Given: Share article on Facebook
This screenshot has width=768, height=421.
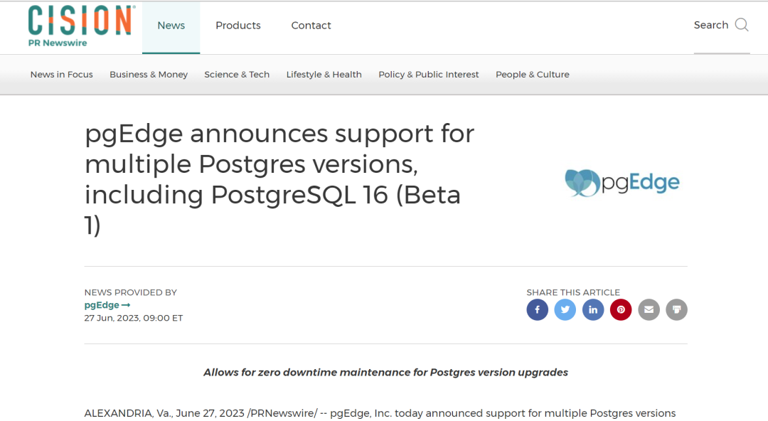Looking at the screenshot, I should (537, 309).
